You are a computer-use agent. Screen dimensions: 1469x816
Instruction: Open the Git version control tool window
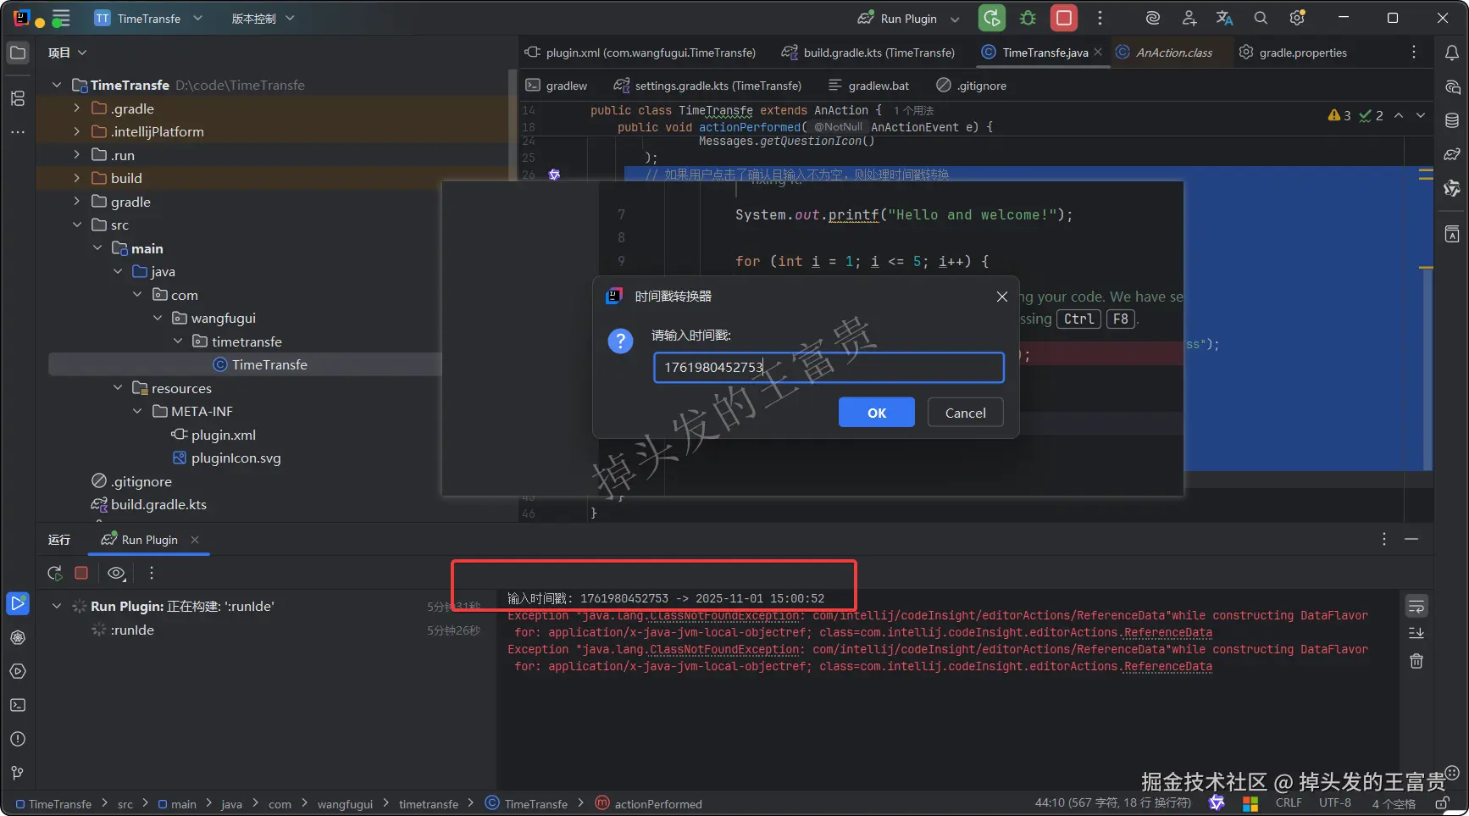(x=18, y=773)
